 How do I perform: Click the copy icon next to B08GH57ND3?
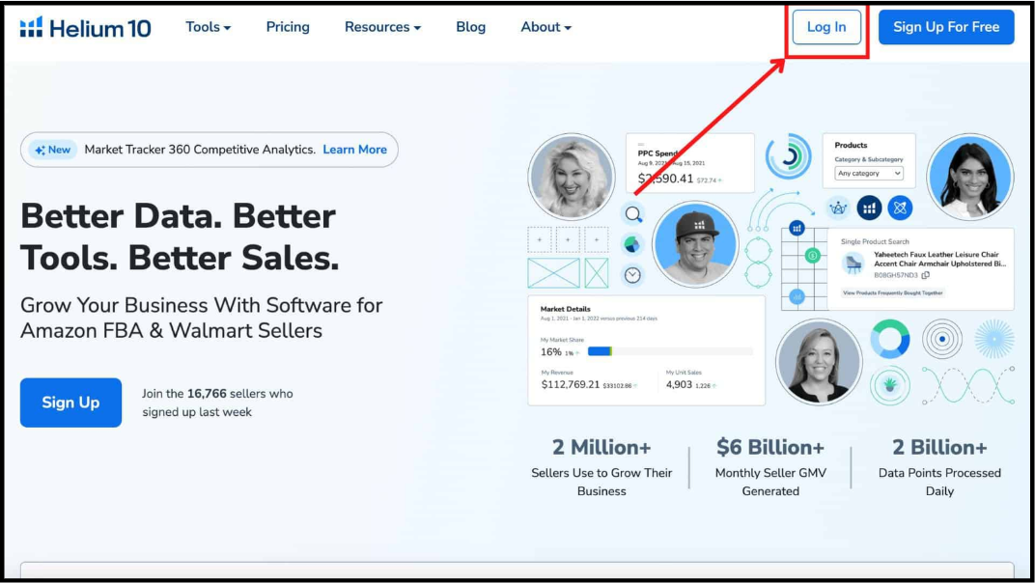[926, 276]
